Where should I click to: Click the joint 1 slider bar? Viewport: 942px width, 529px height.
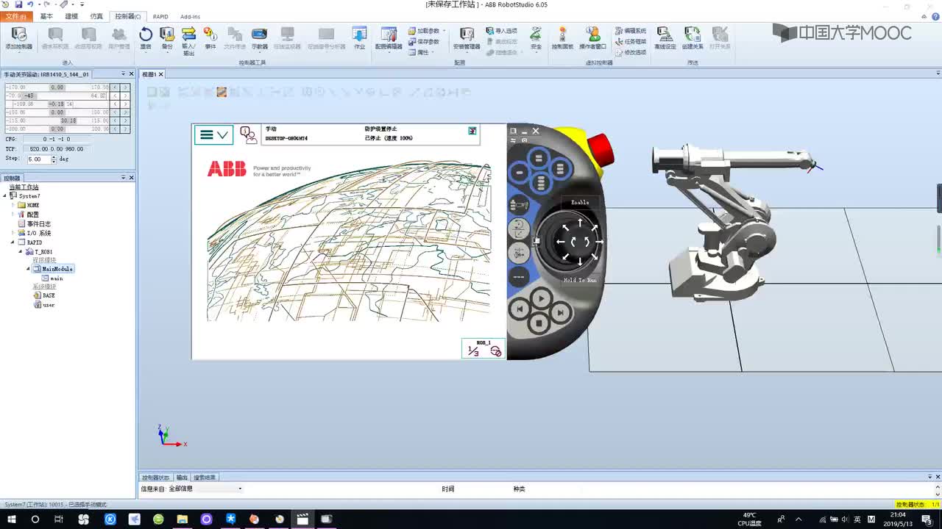point(57,87)
